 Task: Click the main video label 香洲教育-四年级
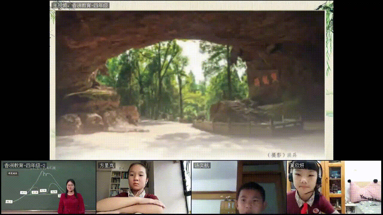80,5
